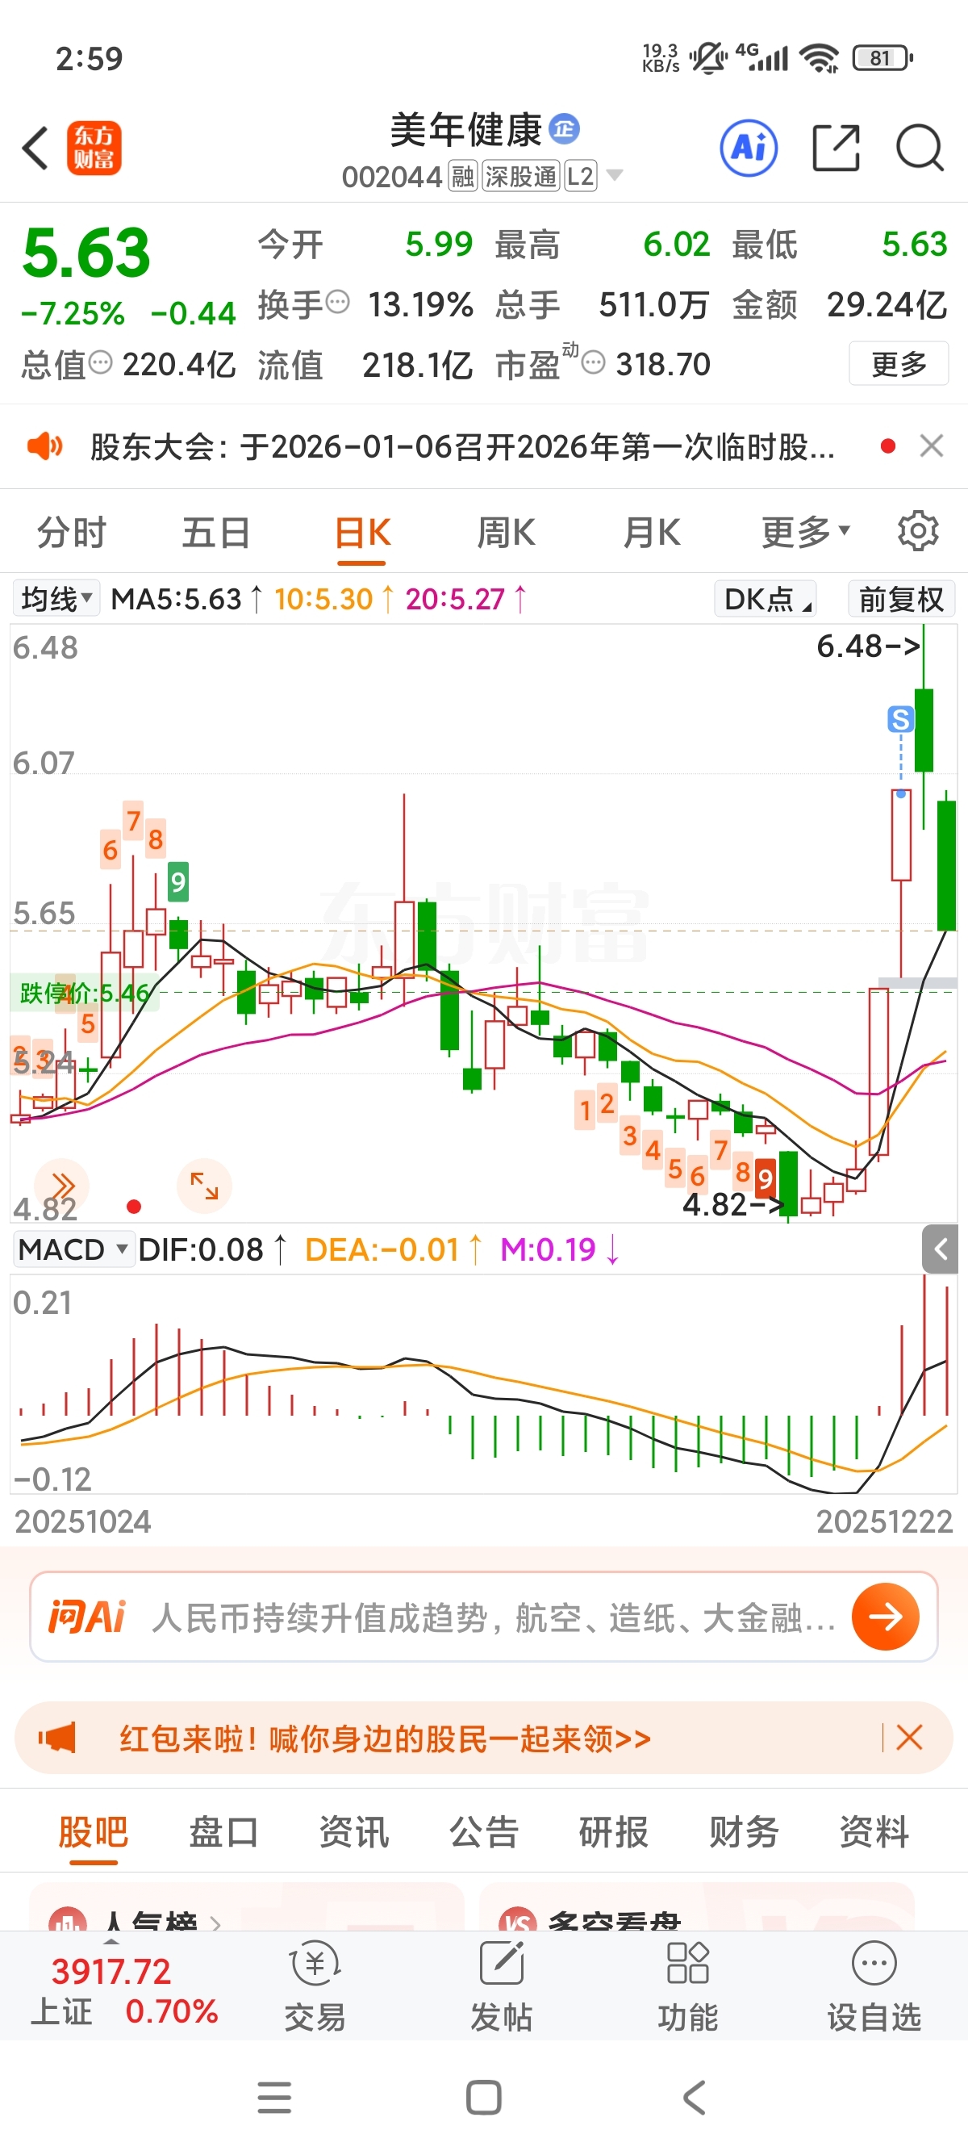Tap the orange arrow send button

[x=885, y=1616]
